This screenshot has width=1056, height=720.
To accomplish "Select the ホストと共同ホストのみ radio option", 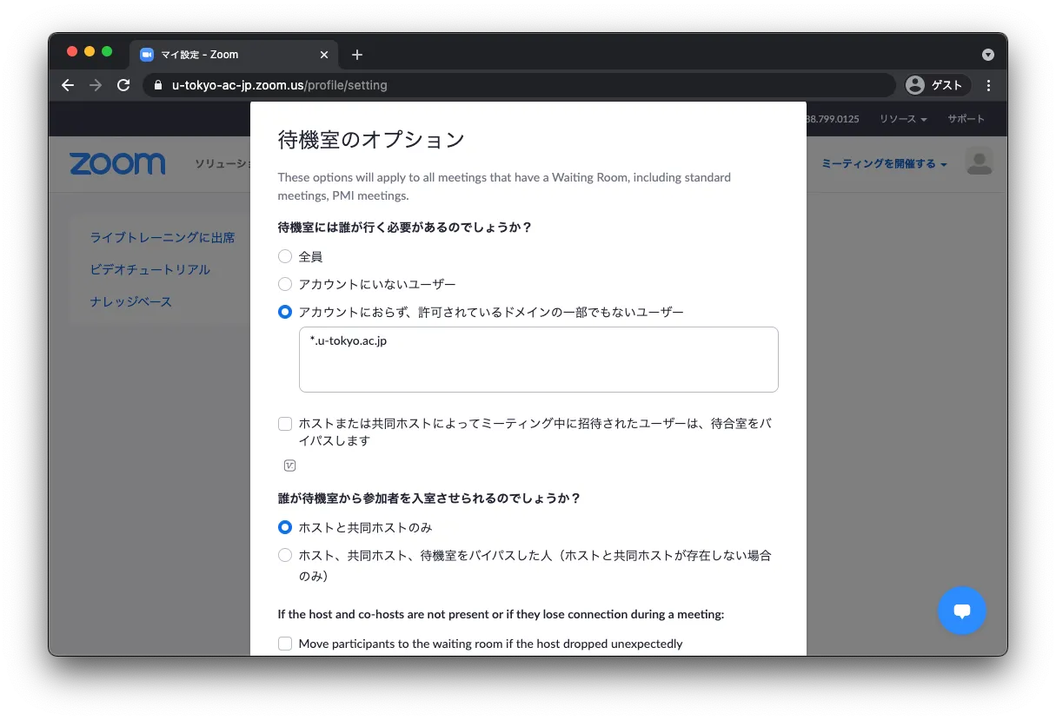I will [285, 527].
